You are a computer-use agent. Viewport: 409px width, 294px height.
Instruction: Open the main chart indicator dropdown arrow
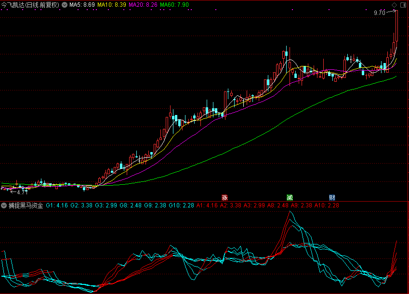pyautogui.click(x=65, y=5)
